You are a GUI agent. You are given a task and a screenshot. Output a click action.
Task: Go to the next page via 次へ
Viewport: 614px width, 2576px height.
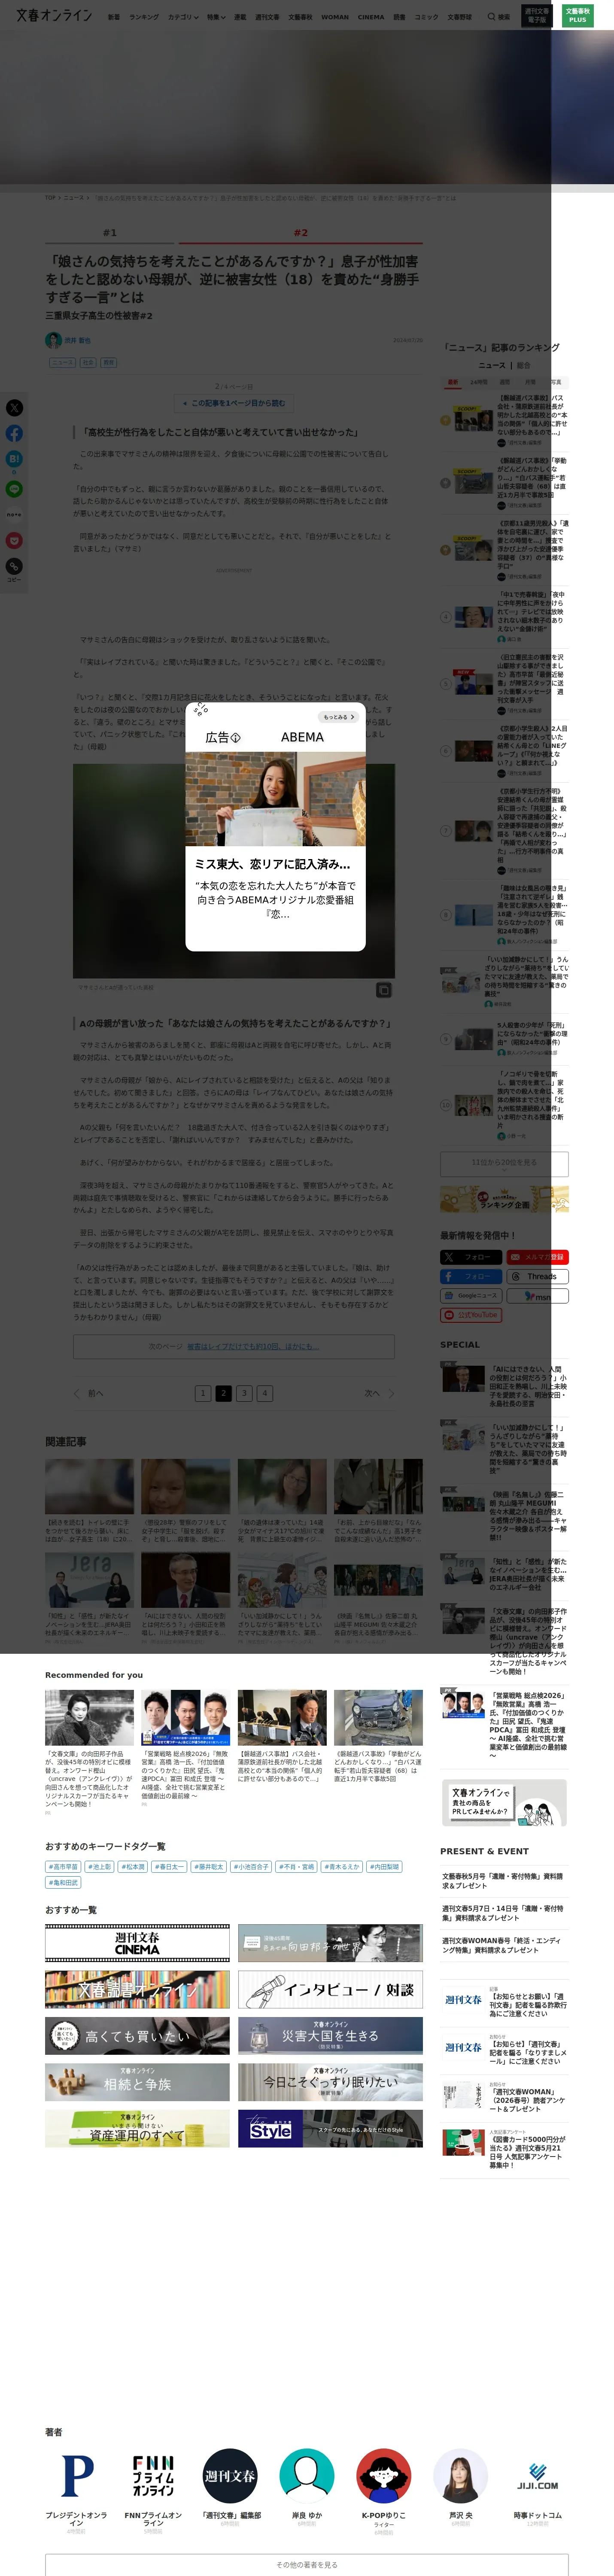(x=379, y=1393)
